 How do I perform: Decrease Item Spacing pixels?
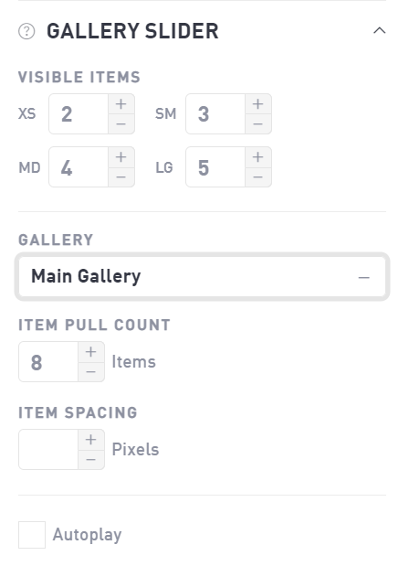[91, 459]
